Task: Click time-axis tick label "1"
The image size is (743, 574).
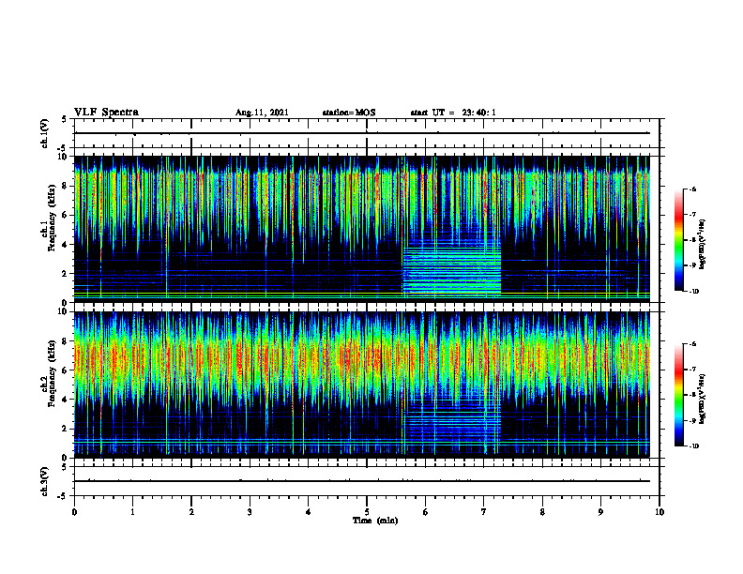Action: point(132,512)
